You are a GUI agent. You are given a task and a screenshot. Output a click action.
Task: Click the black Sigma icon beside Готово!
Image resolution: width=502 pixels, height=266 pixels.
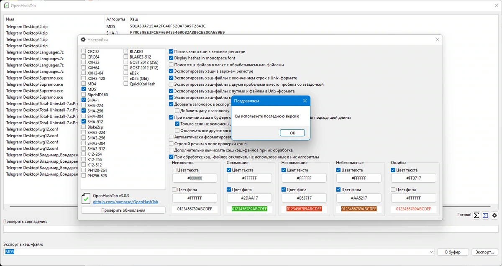476,215
